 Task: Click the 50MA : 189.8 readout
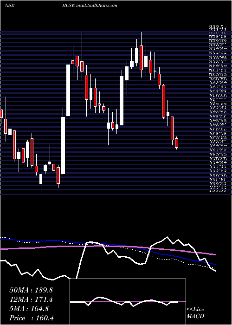click(x=31, y=290)
